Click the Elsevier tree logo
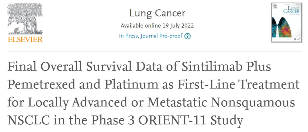The width and height of the screenshot is (308, 132). 25,19
